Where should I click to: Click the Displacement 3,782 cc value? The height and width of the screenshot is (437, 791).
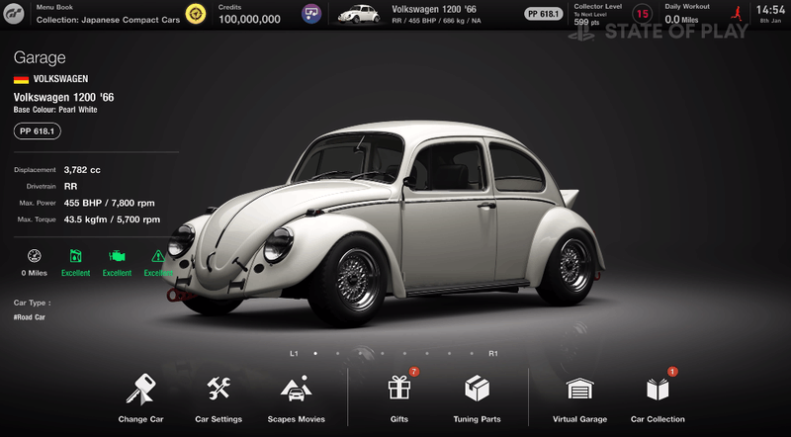82,170
